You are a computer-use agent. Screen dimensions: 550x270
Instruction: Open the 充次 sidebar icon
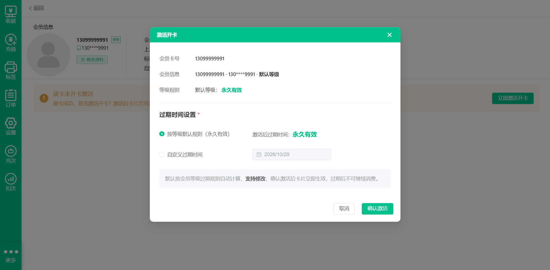coord(11,154)
